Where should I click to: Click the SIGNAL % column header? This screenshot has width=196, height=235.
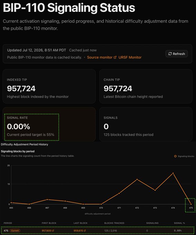click(179, 223)
